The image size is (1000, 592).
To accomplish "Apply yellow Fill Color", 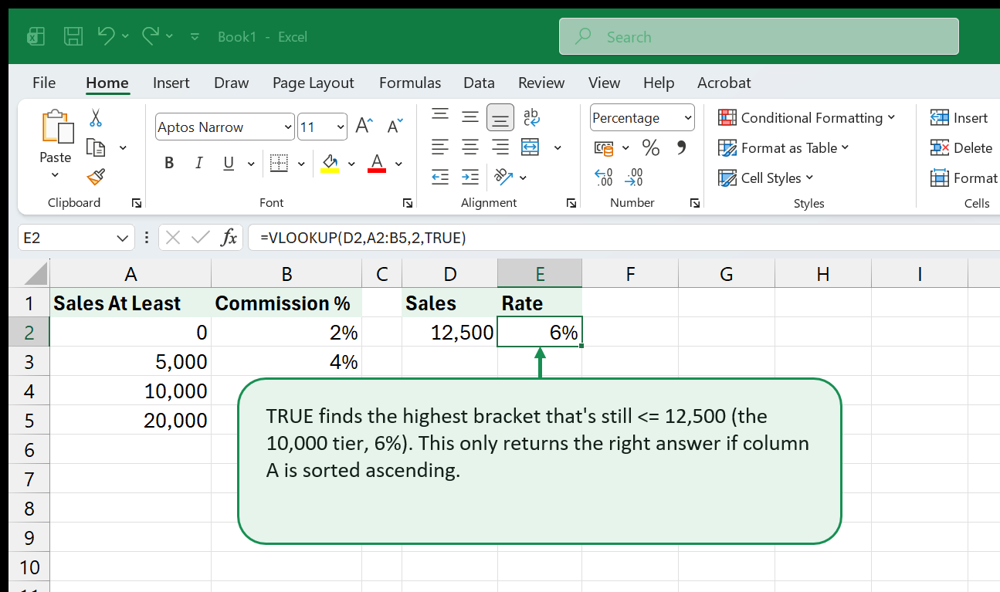I will pyautogui.click(x=330, y=163).
